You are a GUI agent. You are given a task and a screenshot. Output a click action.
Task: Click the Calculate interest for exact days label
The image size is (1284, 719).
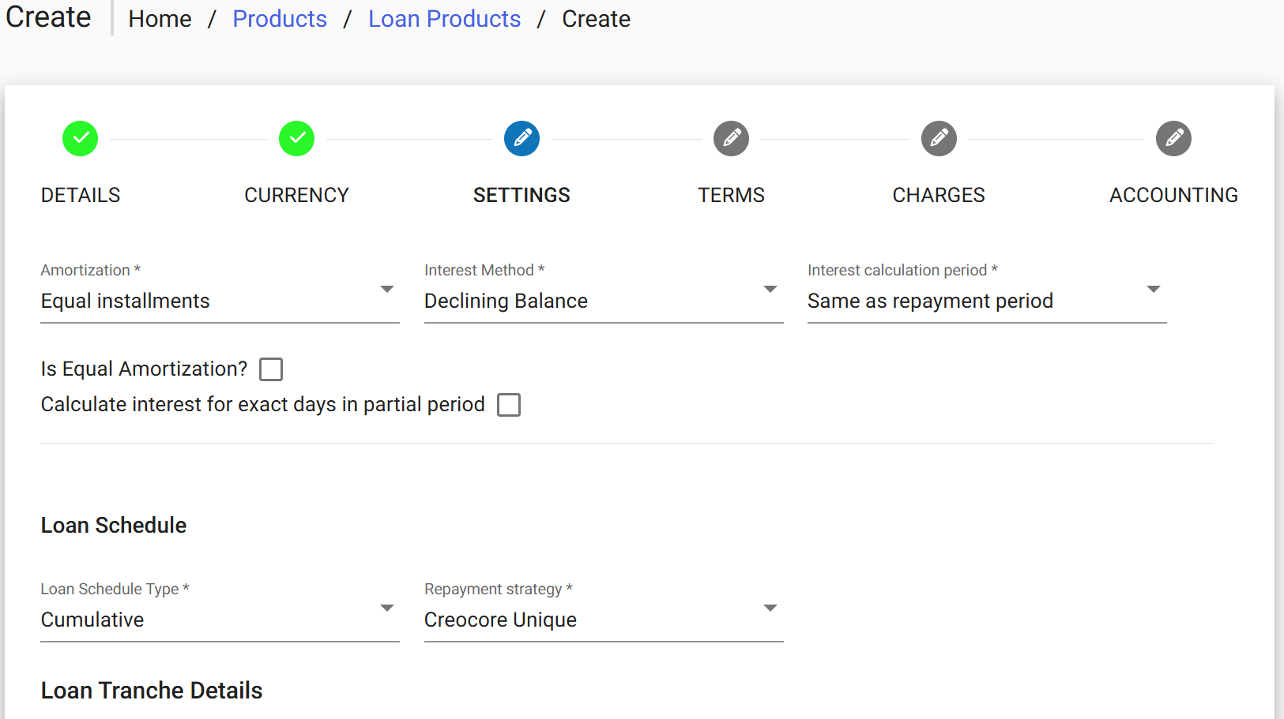pyautogui.click(x=263, y=404)
